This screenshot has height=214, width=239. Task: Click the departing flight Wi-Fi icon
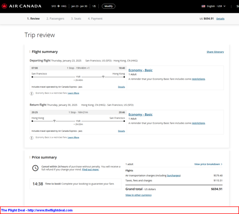[103, 77]
